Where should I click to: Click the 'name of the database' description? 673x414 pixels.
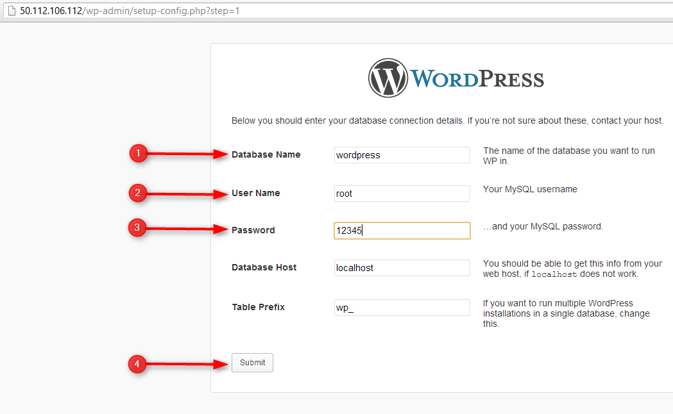(568, 156)
